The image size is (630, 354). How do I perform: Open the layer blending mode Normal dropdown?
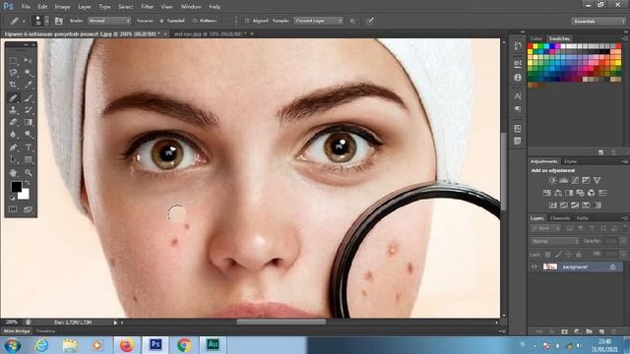coord(555,241)
